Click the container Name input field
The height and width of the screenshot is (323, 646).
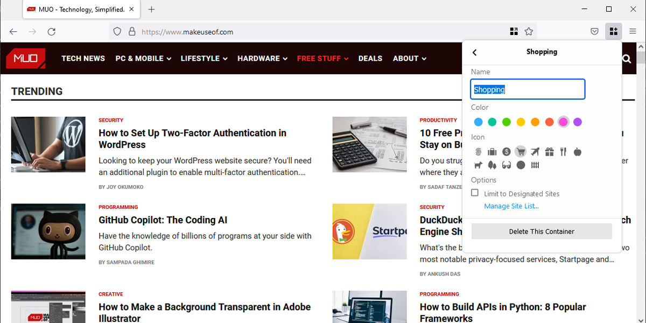coord(528,89)
